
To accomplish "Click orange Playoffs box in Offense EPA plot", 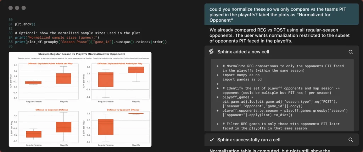I will pos(63,78).
